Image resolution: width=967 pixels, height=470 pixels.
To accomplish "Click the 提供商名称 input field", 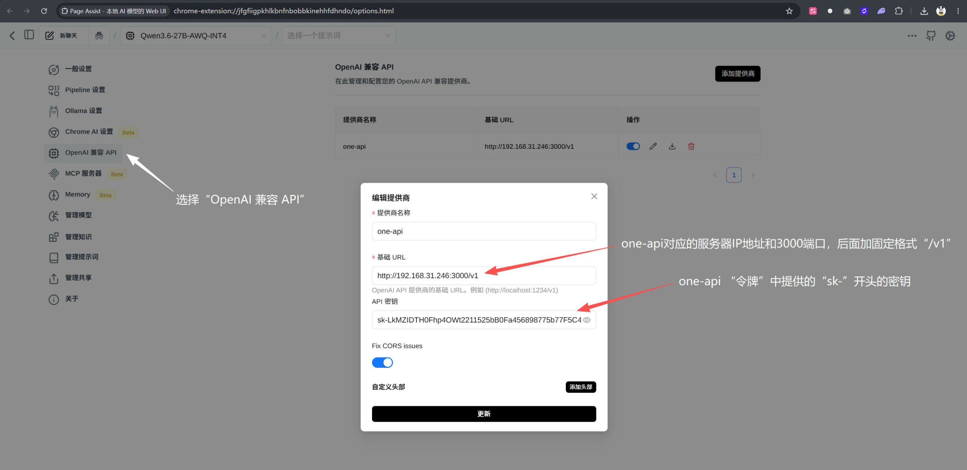I will click(484, 231).
